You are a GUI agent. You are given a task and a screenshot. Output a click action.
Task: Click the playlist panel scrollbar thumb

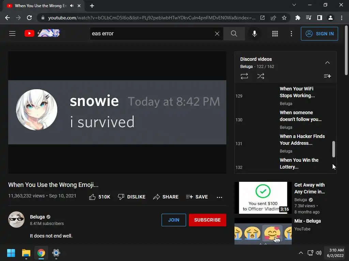333,149
